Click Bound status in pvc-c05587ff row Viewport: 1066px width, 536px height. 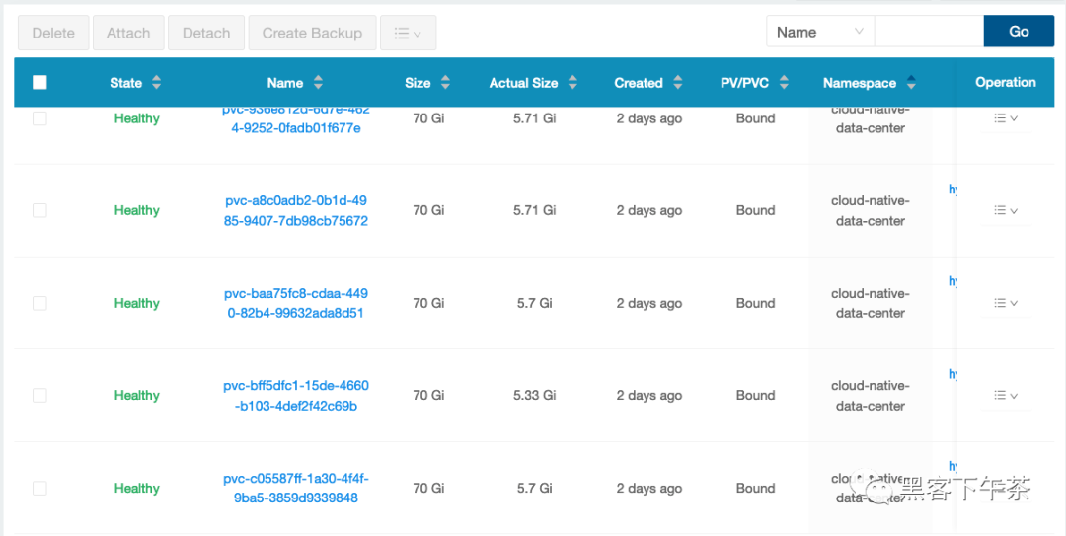(x=755, y=488)
